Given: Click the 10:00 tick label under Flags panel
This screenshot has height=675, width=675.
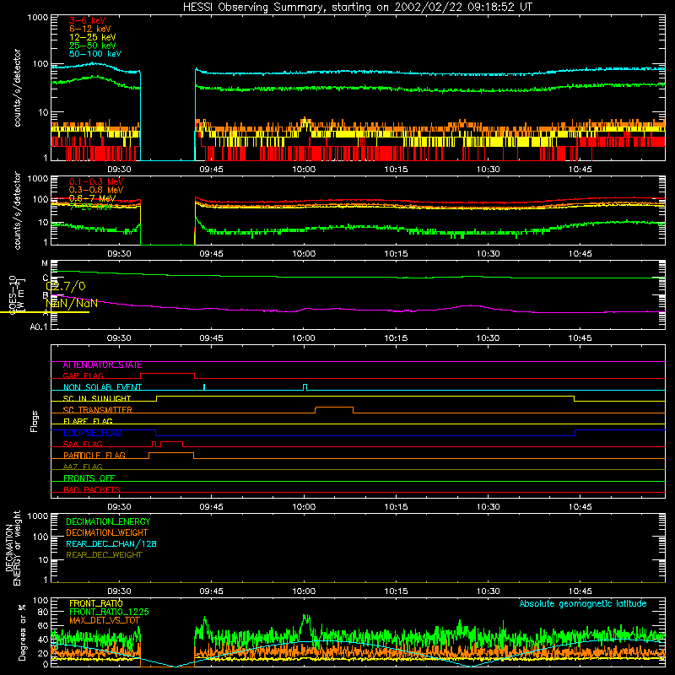Looking at the screenshot, I should [x=304, y=507].
